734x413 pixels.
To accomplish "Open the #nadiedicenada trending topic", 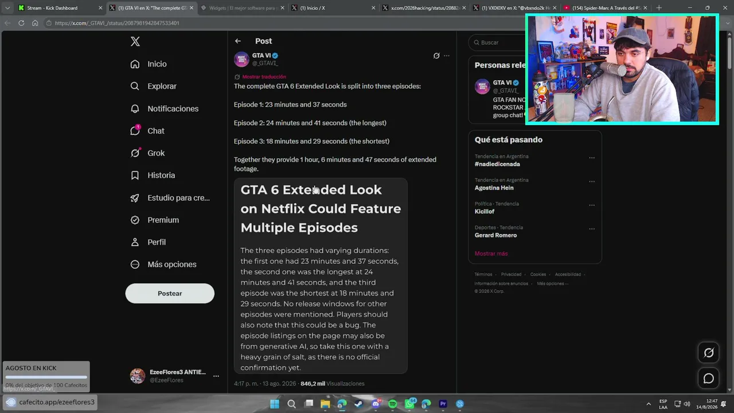I will click(497, 164).
